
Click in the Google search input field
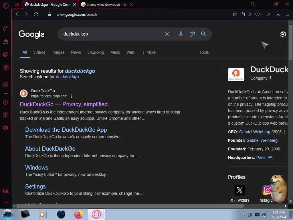coord(112,34)
